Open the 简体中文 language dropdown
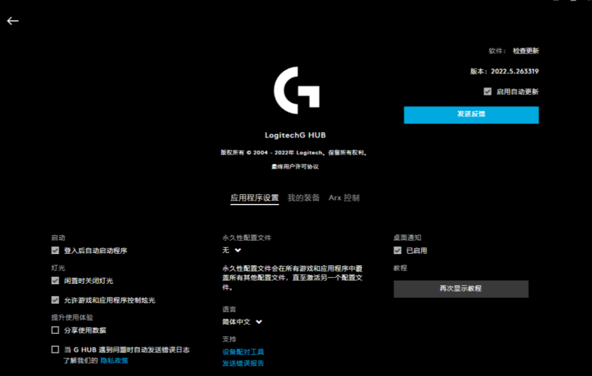 pos(242,322)
